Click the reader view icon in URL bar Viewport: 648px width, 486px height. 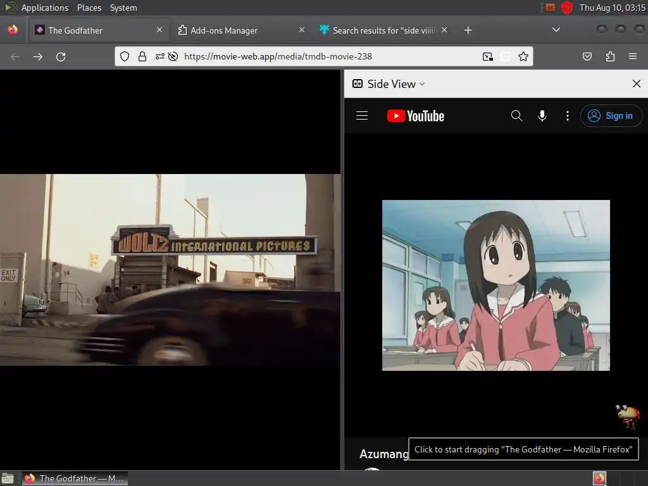pos(506,56)
